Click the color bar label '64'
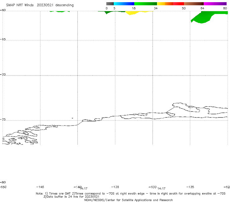 [202, 8]
